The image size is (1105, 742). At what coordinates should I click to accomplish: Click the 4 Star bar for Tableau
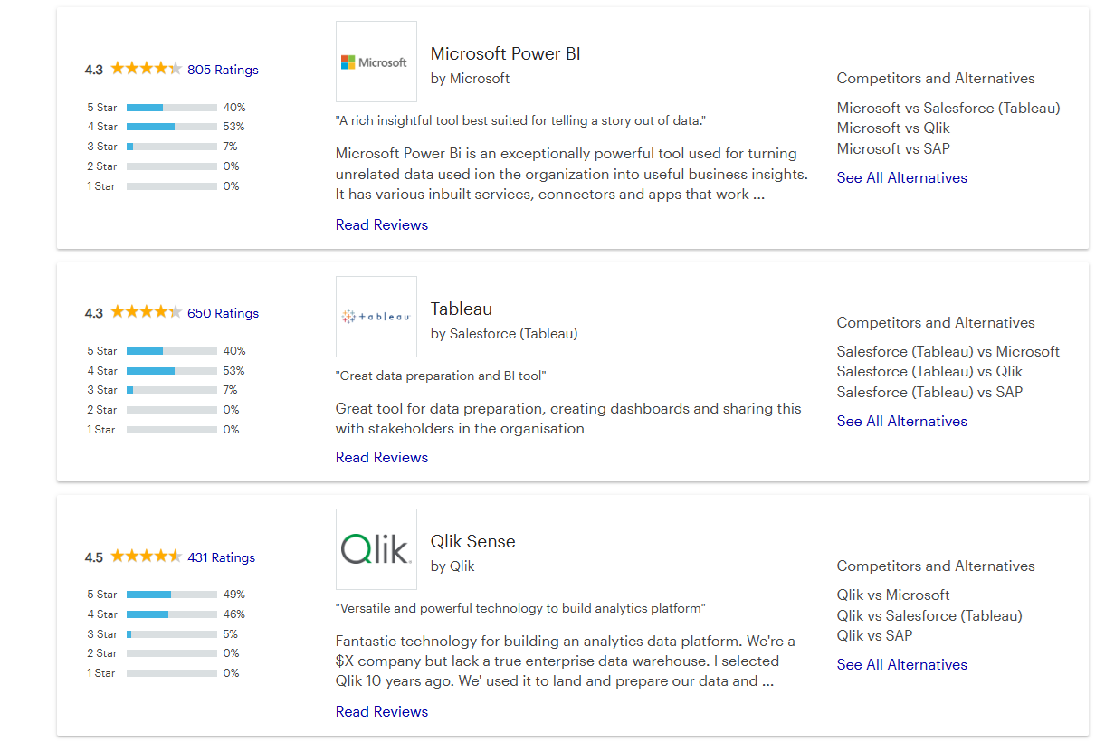pyautogui.click(x=172, y=371)
